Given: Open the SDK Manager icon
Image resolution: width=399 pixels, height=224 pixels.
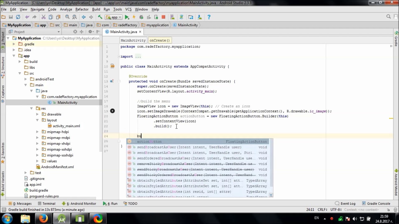Looking at the screenshot, I should click(x=200, y=17).
